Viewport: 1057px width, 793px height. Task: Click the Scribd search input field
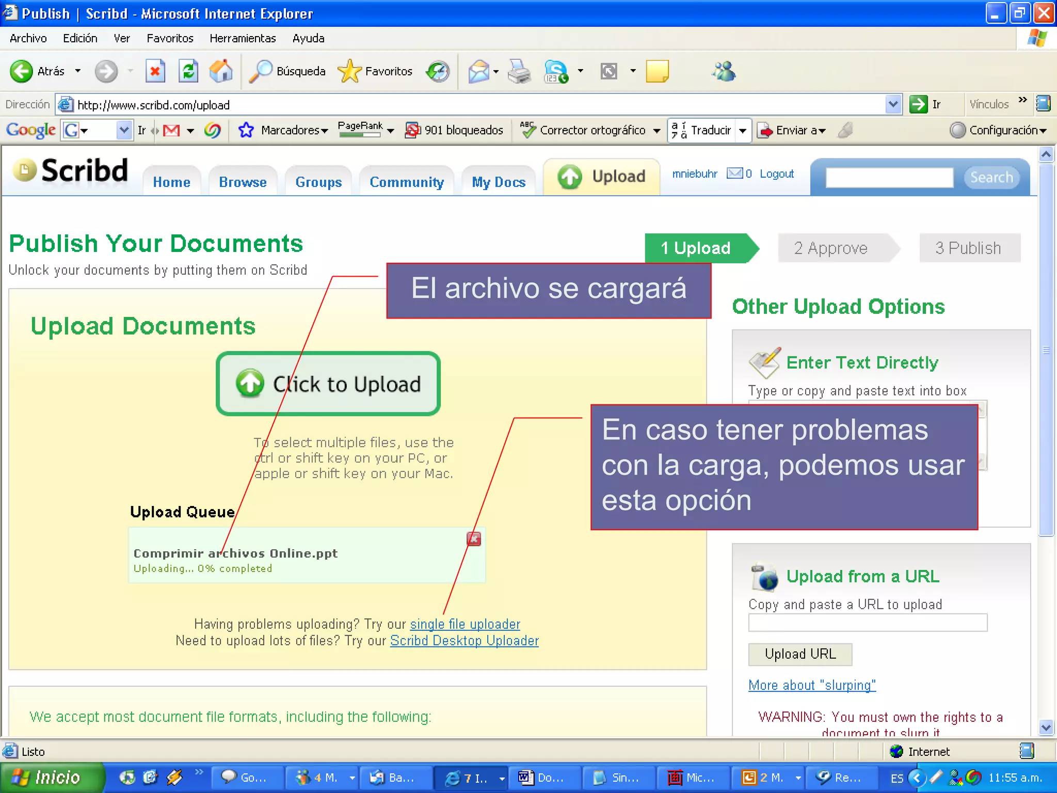[x=889, y=177]
